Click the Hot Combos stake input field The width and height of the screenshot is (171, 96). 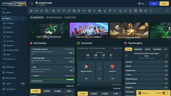52,86
